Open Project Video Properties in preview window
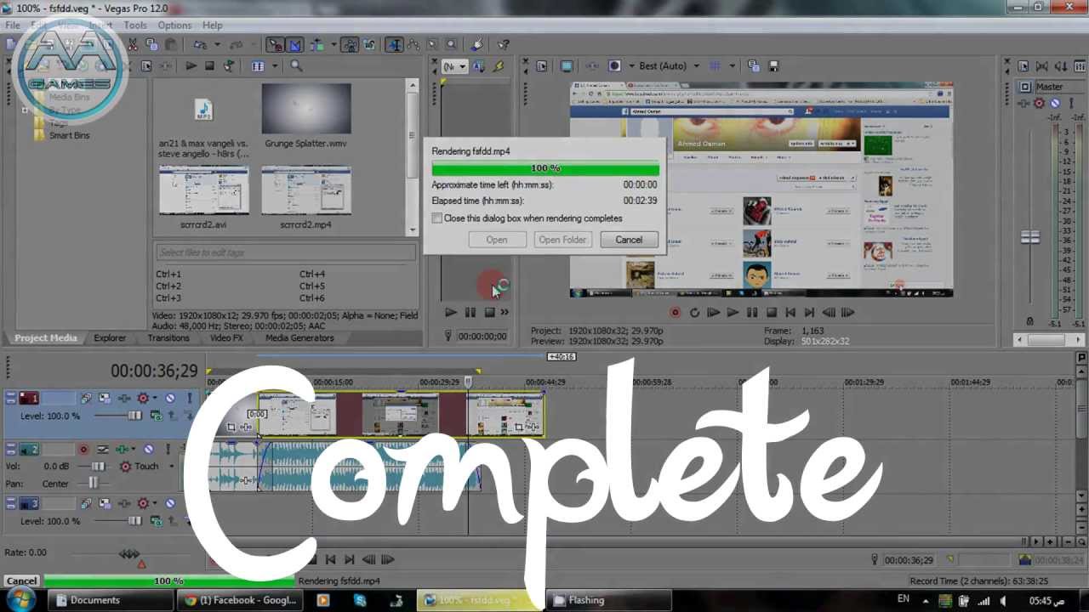 (540, 65)
